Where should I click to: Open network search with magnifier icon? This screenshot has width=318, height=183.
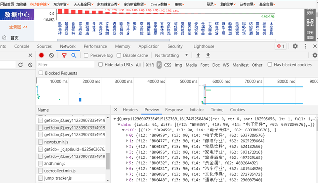coord(74,55)
